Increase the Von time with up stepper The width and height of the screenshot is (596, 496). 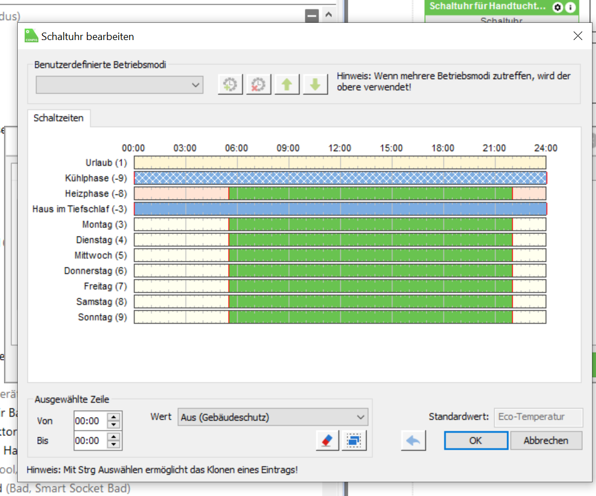[115, 417]
